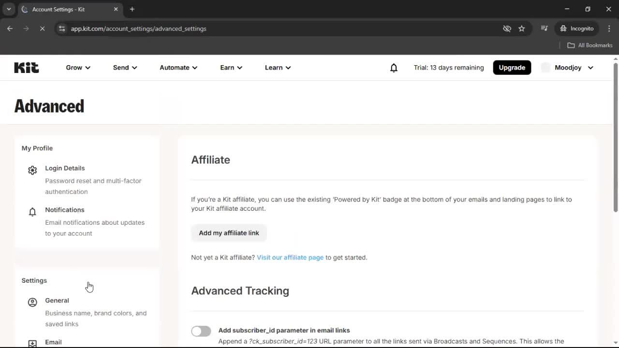Expand the Moodjoy account menu

pyautogui.click(x=567, y=67)
